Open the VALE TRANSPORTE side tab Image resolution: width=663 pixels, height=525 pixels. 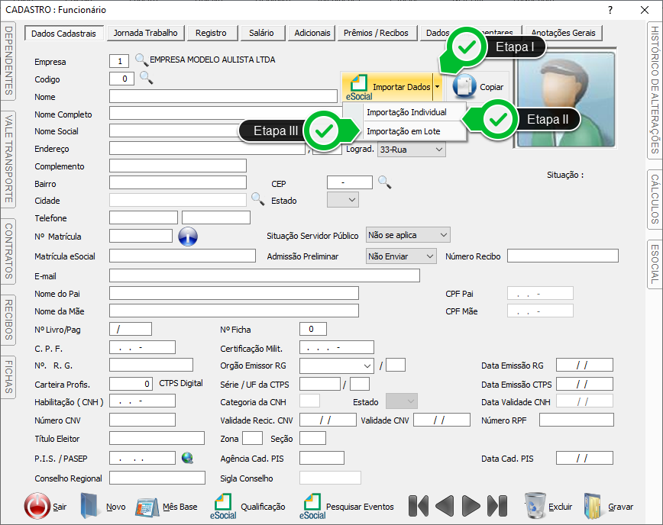coord(8,159)
